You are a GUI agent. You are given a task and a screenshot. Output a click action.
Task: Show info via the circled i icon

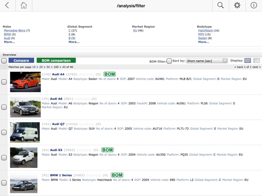pyautogui.click(x=254, y=5)
